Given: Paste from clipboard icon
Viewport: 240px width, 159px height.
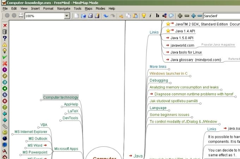Looking at the screenshot, I should (135, 16).
